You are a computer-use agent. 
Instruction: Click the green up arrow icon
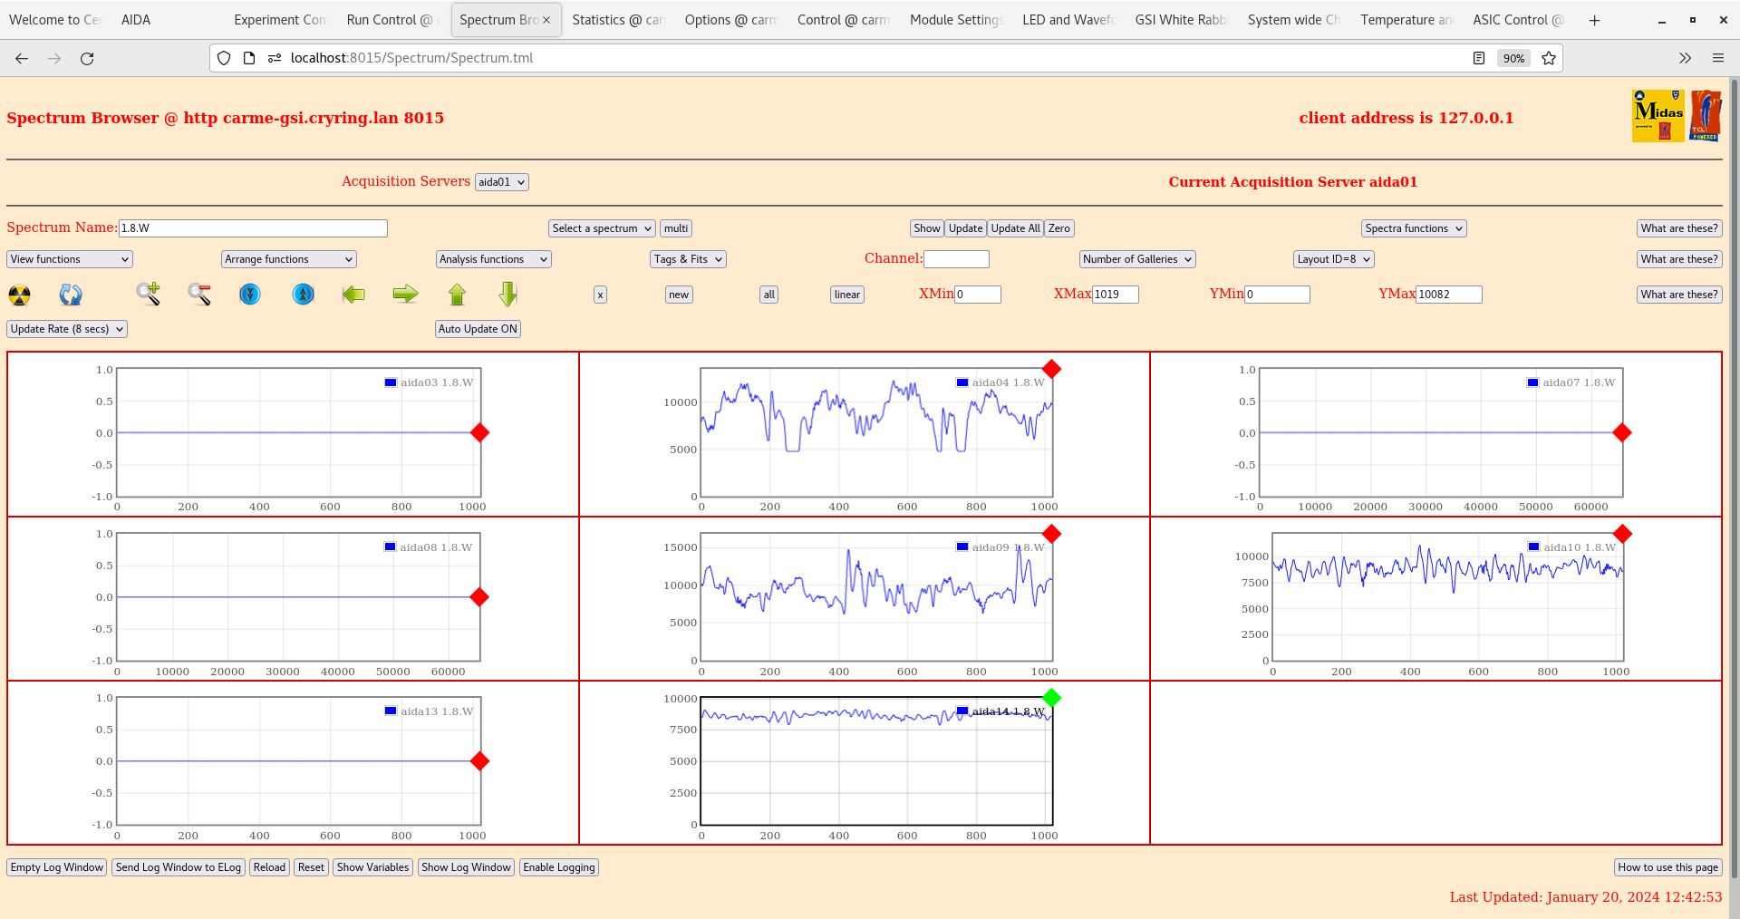point(457,294)
